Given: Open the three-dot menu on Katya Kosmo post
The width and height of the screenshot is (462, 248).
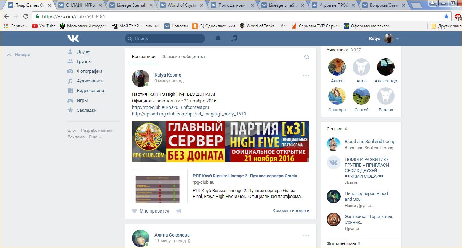Looking at the screenshot, I should coord(306,75).
